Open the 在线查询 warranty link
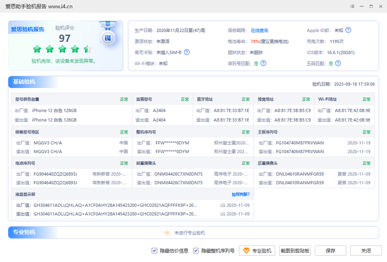 pyautogui.click(x=259, y=30)
